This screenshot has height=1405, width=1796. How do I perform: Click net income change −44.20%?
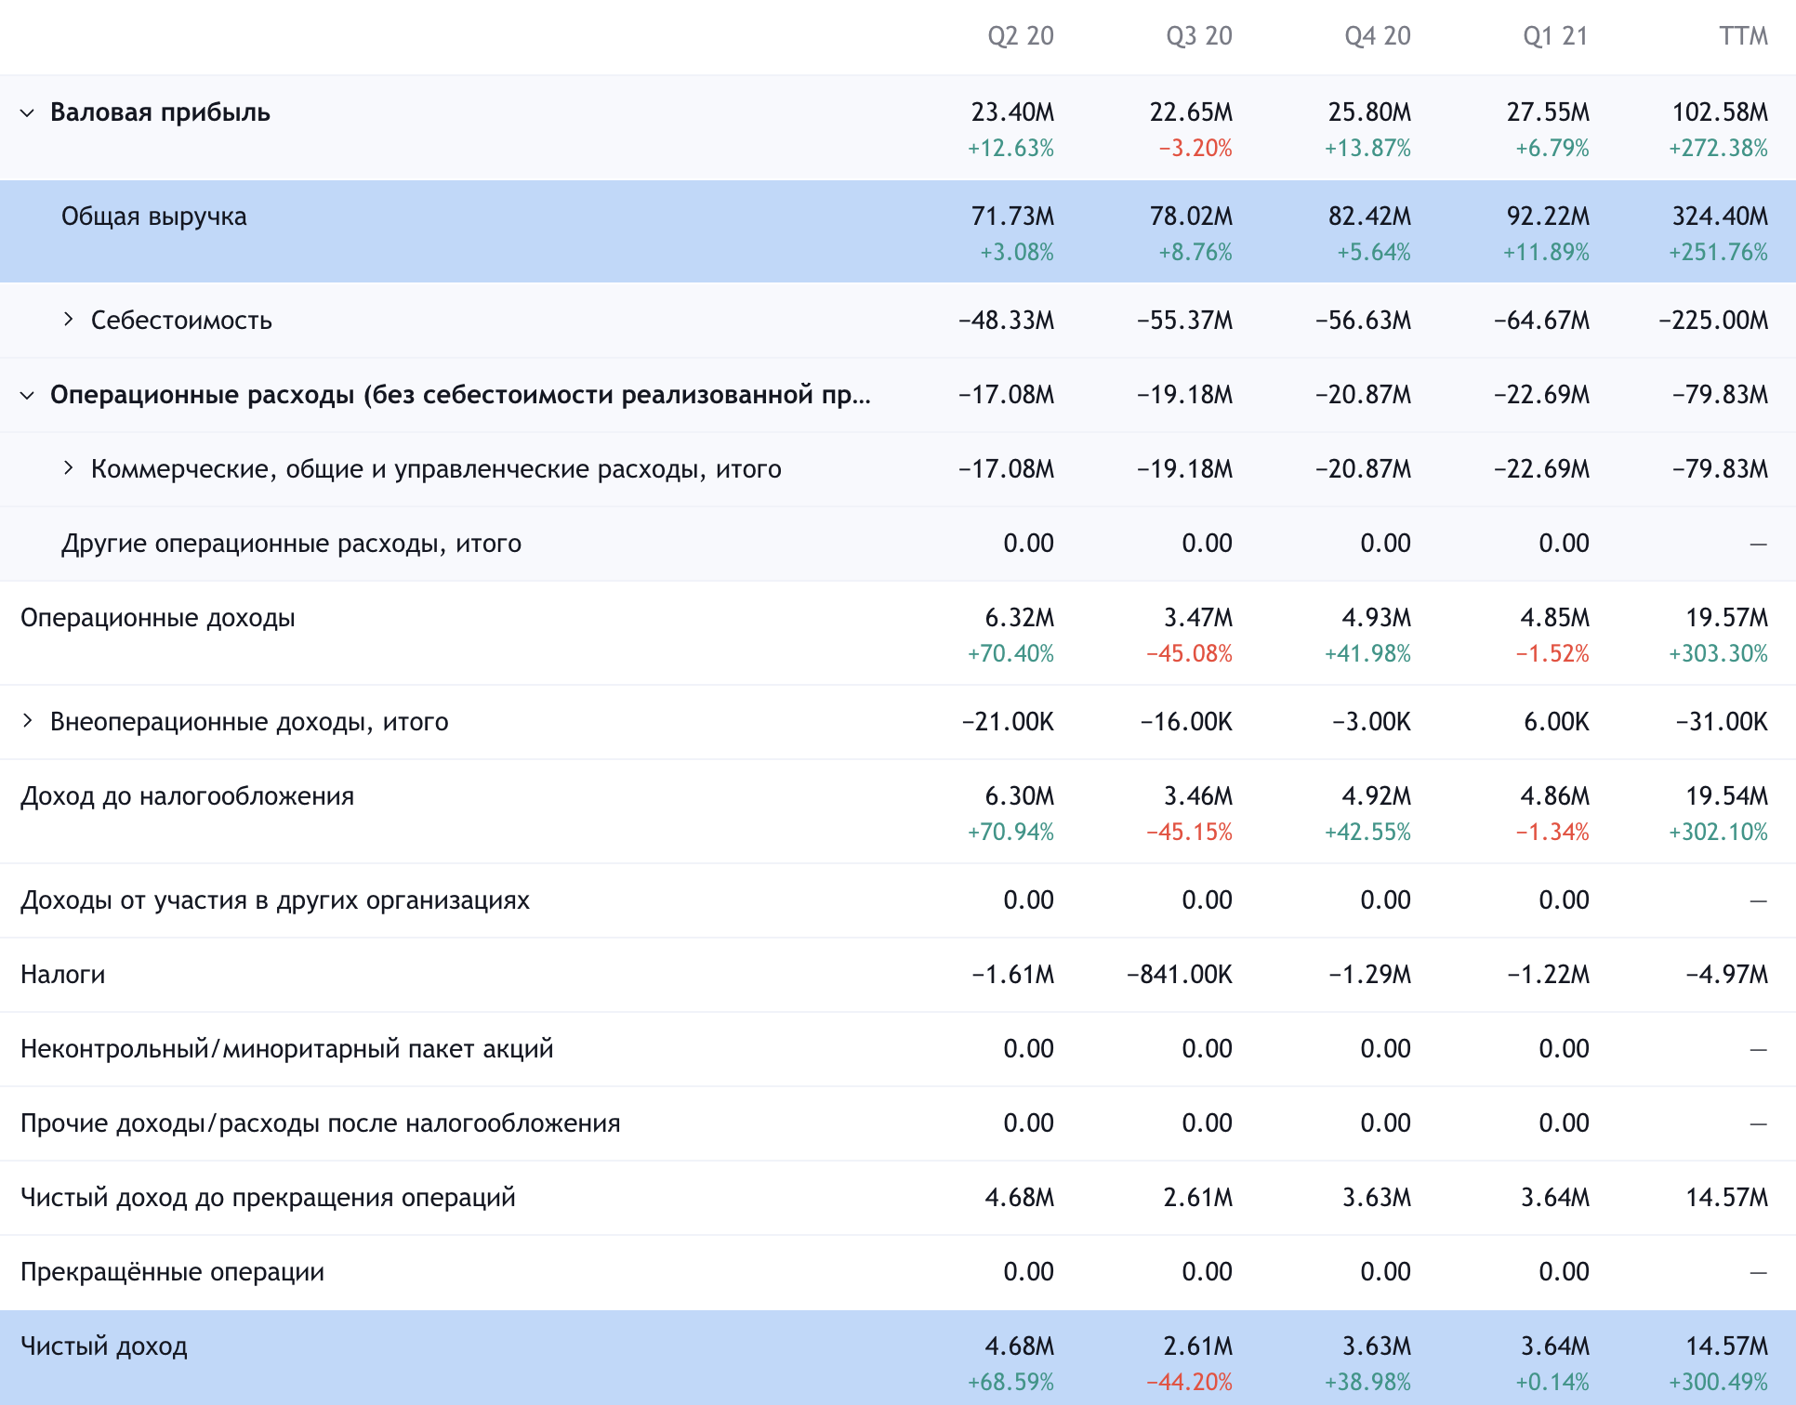pos(1189,1383)
